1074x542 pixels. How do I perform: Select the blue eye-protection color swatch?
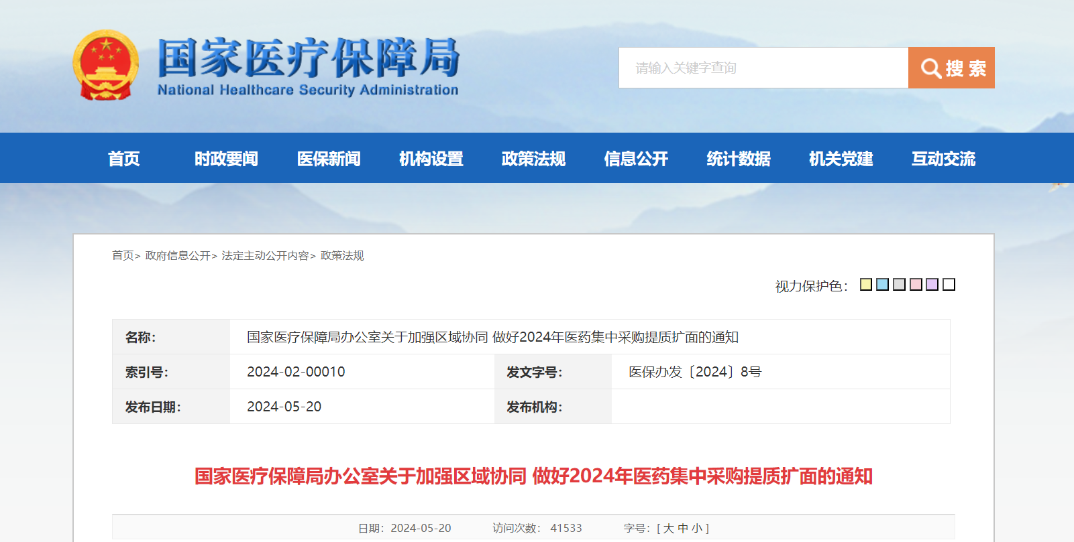pyautogui.click(x=883, y=285)
